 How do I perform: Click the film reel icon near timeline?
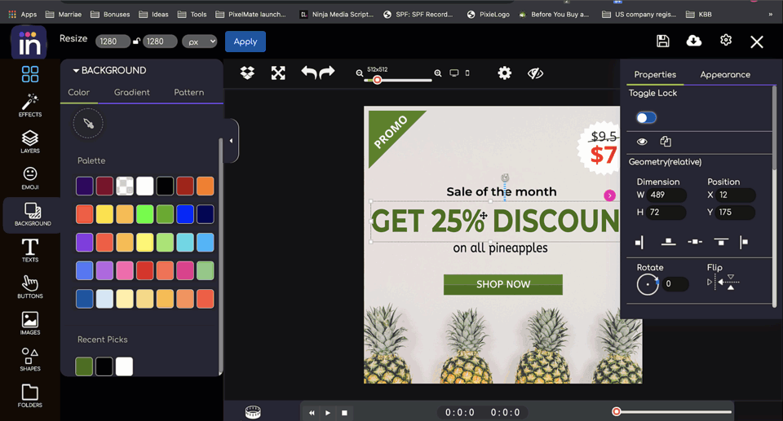coord(253,412)
